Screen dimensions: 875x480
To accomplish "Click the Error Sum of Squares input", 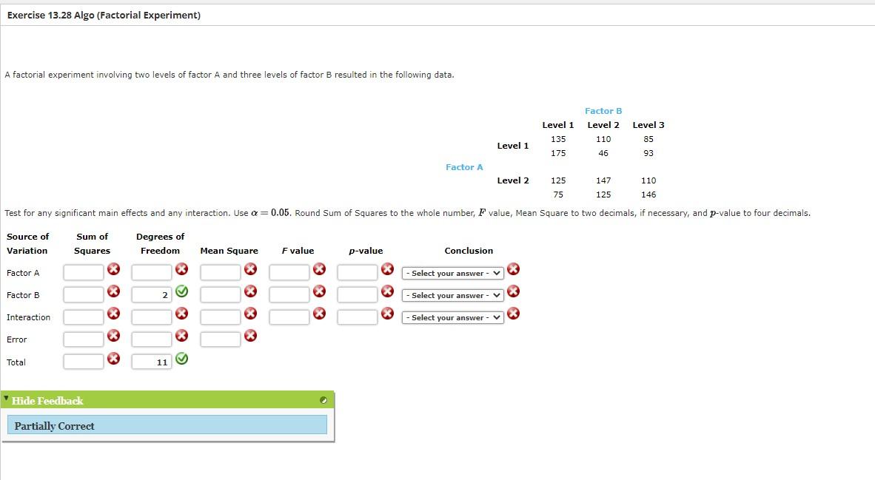I will pyautogui.click(x=84, y=339).
